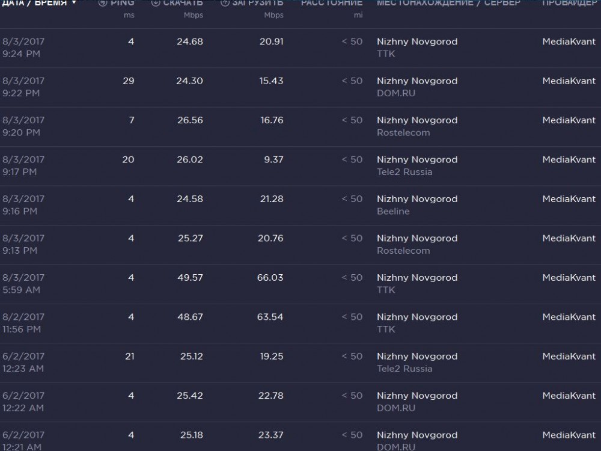This screenshot has height=451, width=601.
Task: Click the 9:17 PM Tele2 Russia server
Action: point(404,172)
